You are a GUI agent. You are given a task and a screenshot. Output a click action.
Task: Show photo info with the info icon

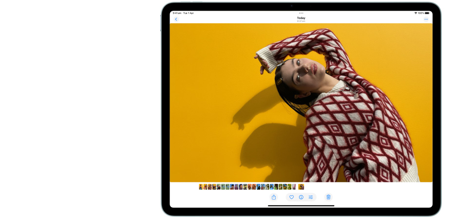[301, 197]
